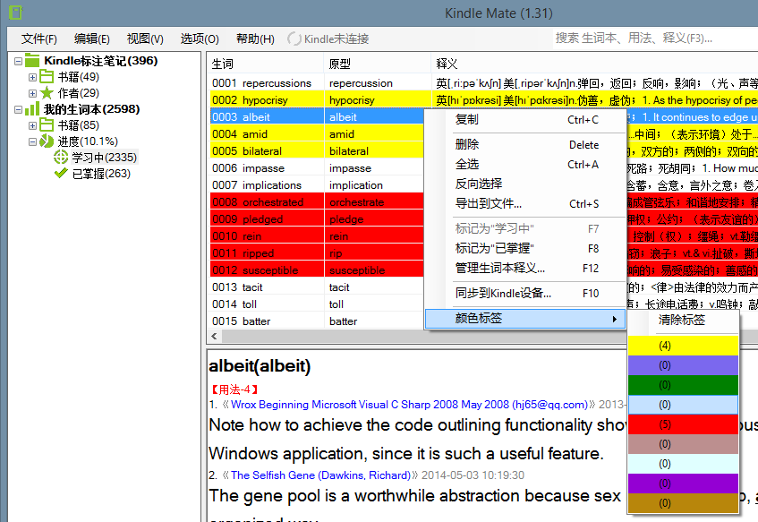Open The Selfish Gene book link
The width and height of the screenshot is (758, 522).
[x=320, y=475]
